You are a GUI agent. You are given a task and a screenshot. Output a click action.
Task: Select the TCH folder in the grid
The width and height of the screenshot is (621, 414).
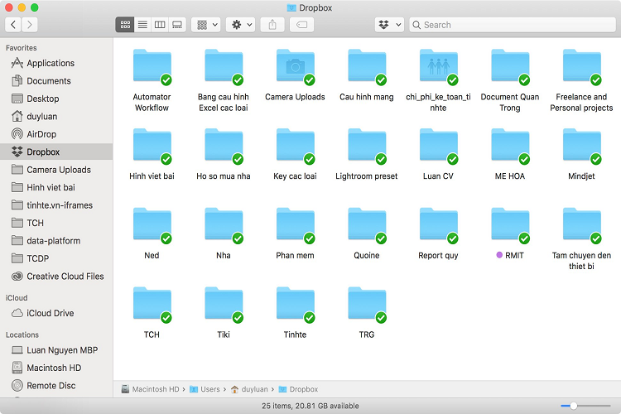click(152, 304)
